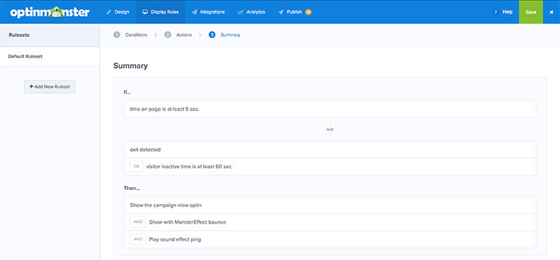The height and width of the screenshot is (260, 560).
Task: Open the Publish tab
Action: pos(295,12)
